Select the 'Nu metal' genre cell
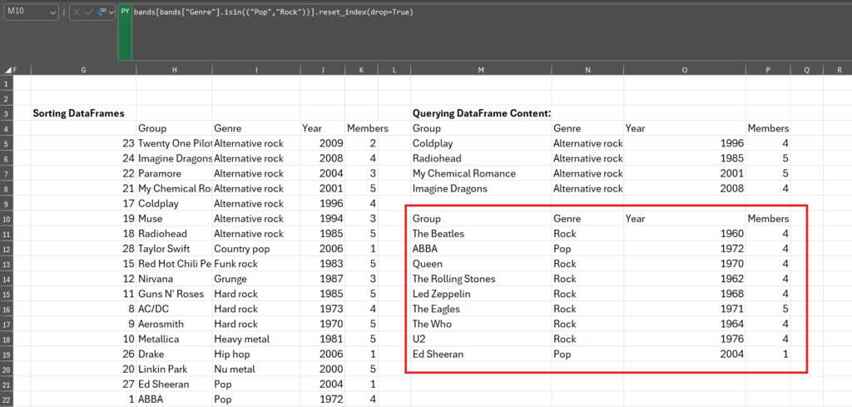This screenshot has height=407, width=852. [x=256, y=370]
